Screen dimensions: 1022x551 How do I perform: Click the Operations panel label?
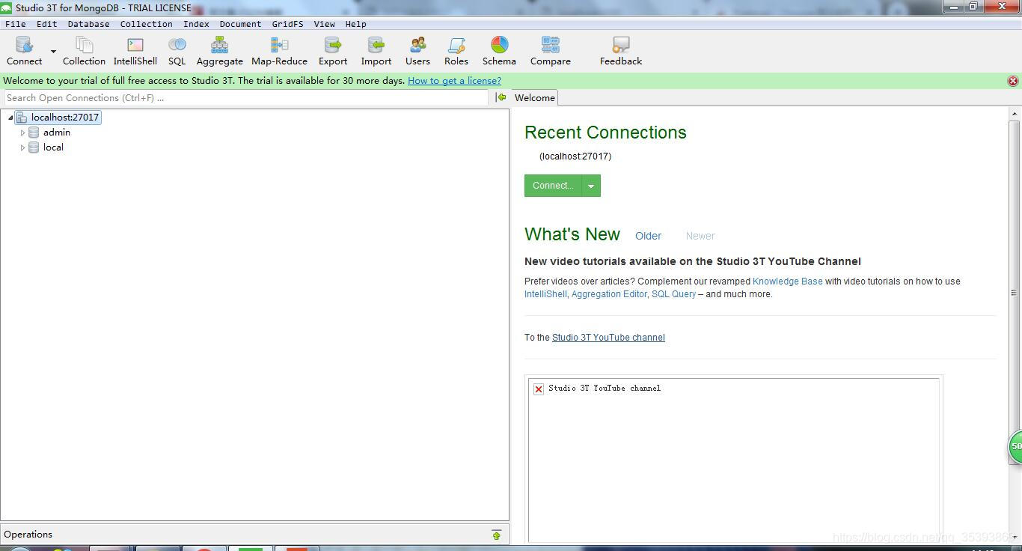[28, 535]
